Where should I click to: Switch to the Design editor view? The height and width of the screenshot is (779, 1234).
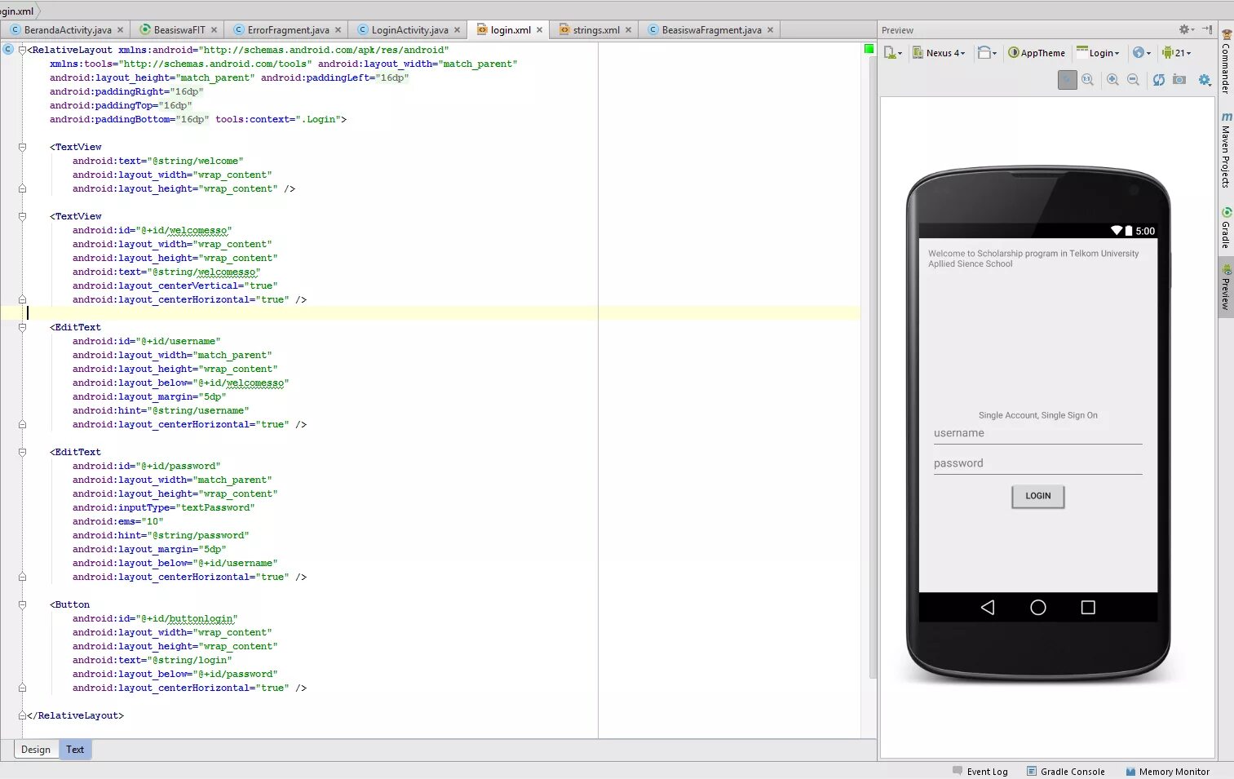pyautogui.click(x=36, y=750)
